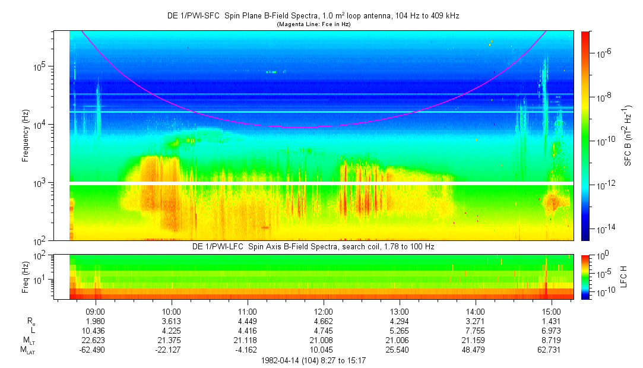643x368 pixels.
Task: Select the 10:00 time tick label
Action: (x=172, y=311)
